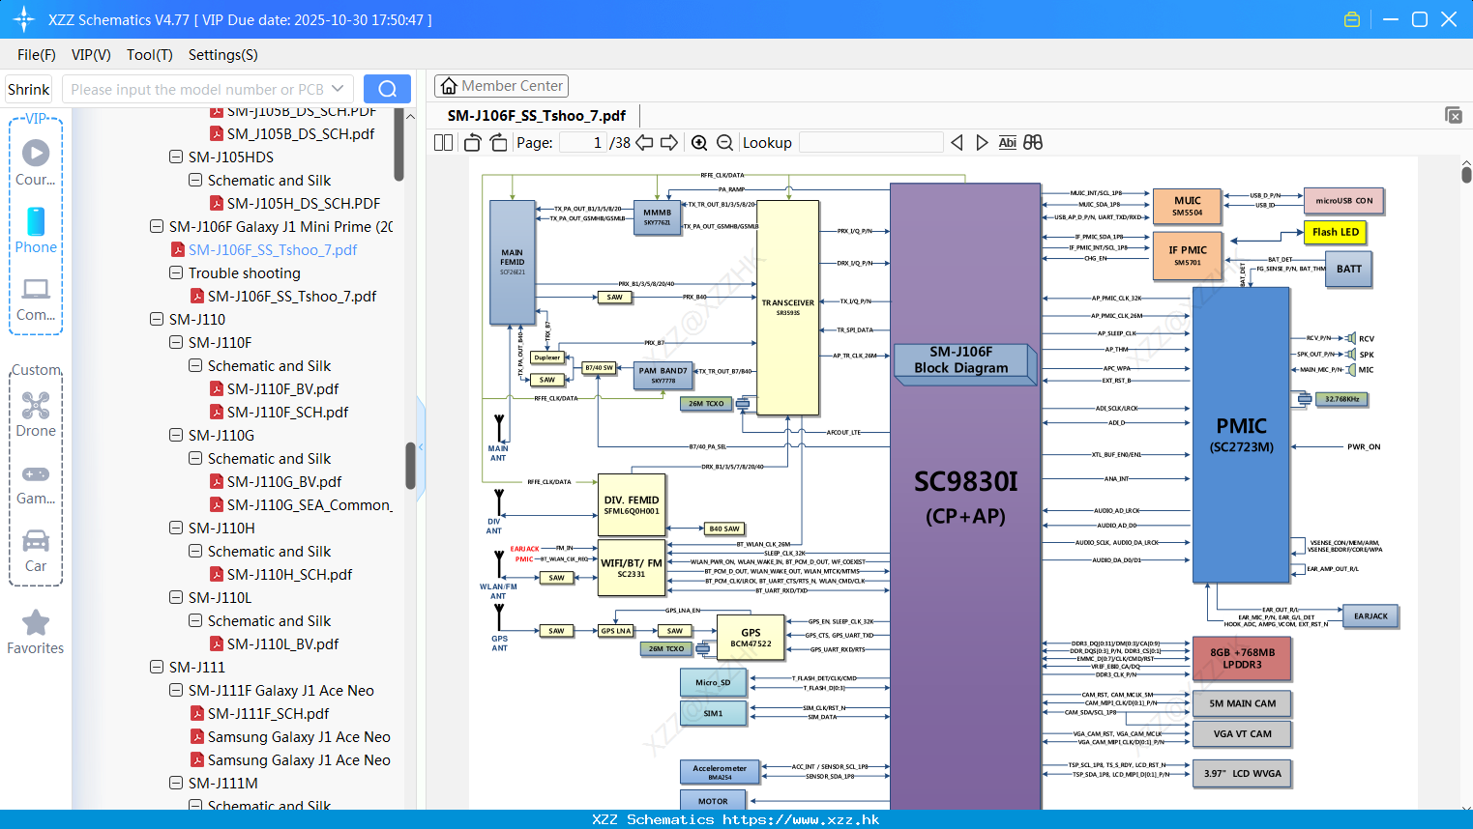
Task: Open the Car sidebar category
Action: coord(36,551)
